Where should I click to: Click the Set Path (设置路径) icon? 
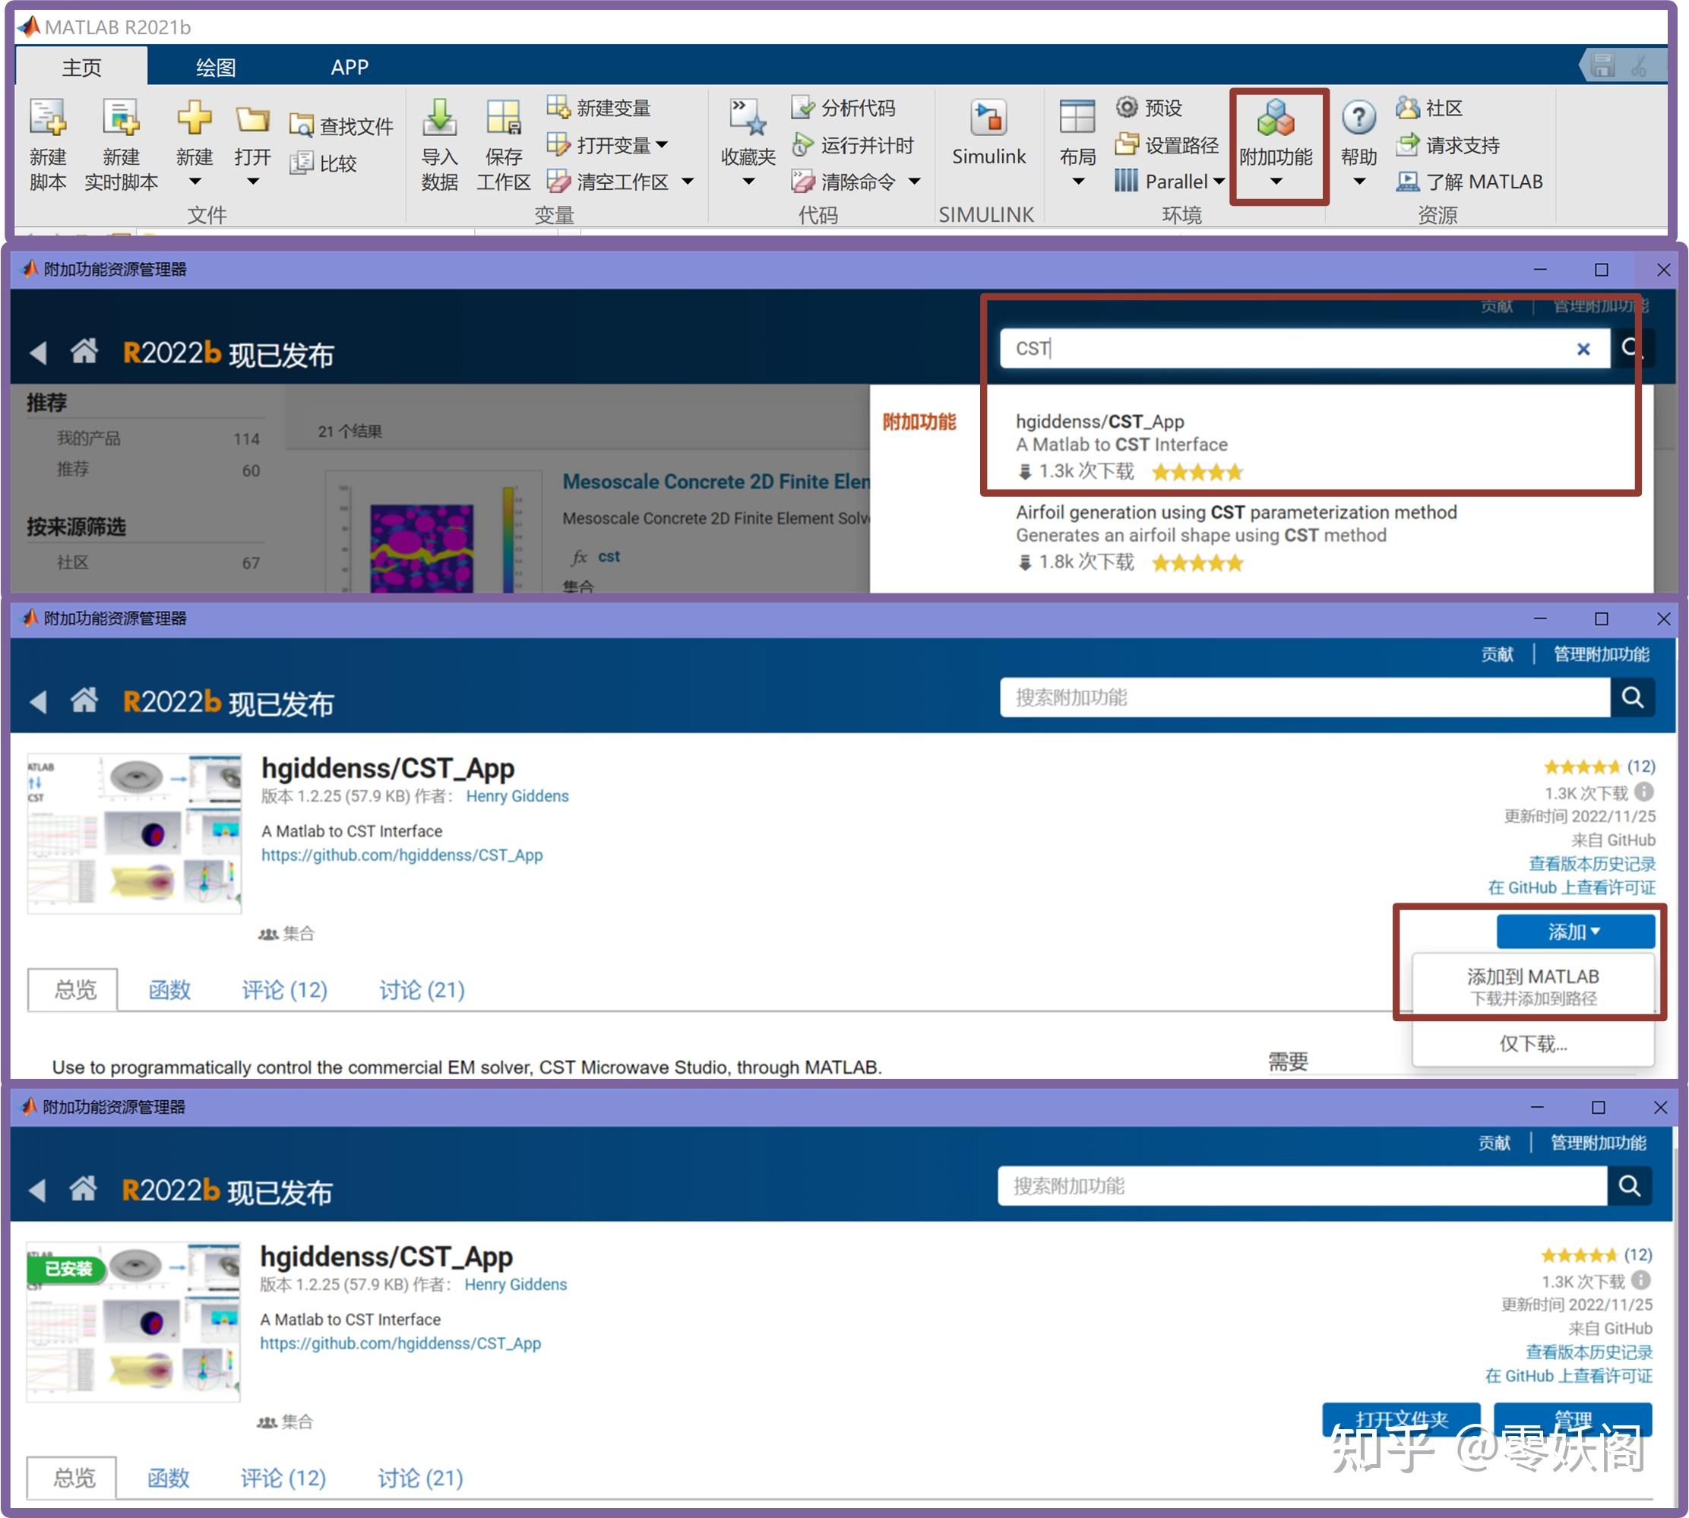1127,145
